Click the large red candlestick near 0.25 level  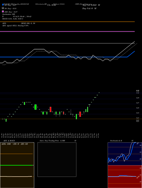[51, 109]
